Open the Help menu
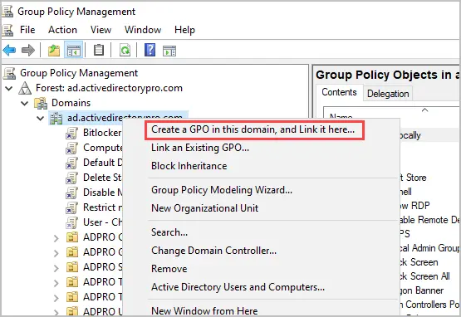461x317 pixels. 184,30
